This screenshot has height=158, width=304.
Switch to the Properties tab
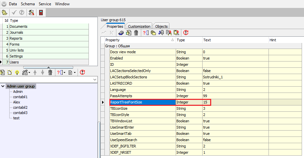coord(115,26)
